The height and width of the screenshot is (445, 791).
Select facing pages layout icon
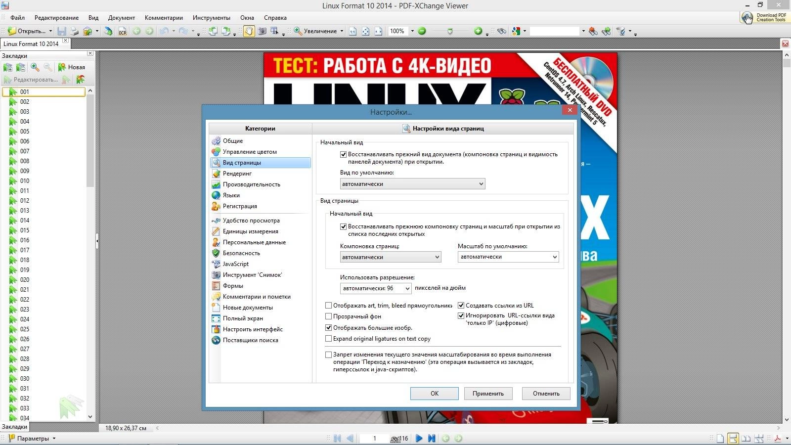tap(746, 439)
